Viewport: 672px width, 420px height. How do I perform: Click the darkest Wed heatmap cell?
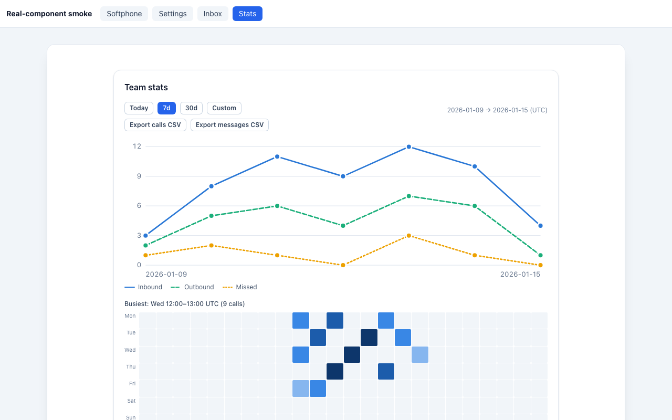pos(352,354)
